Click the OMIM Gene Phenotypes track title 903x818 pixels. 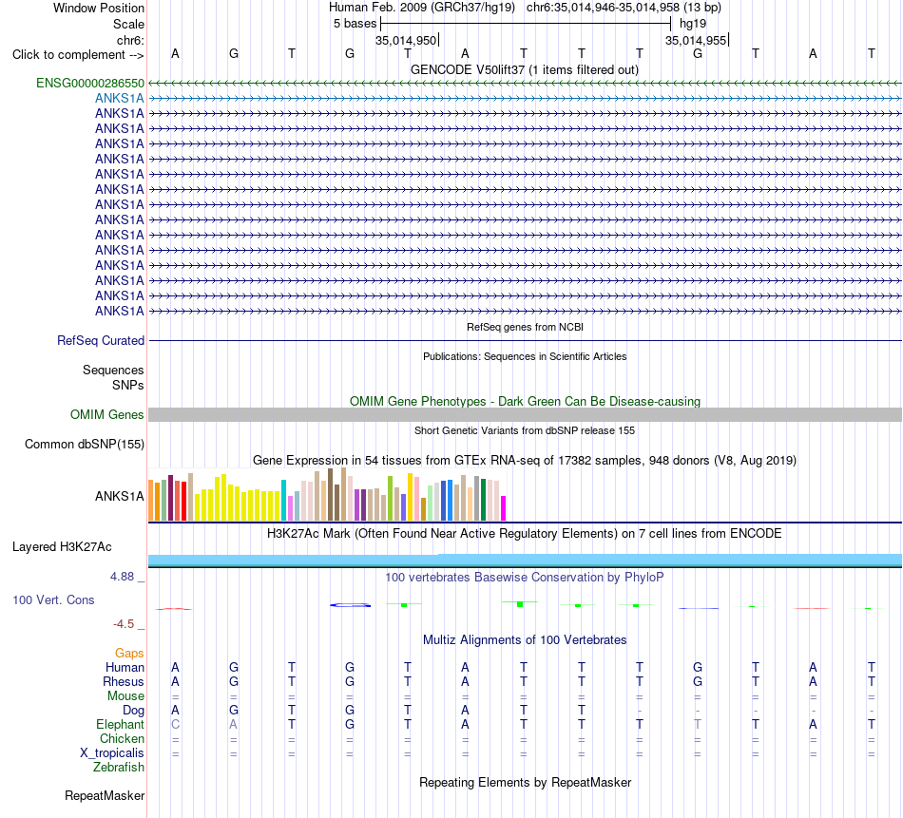point(525,401)
